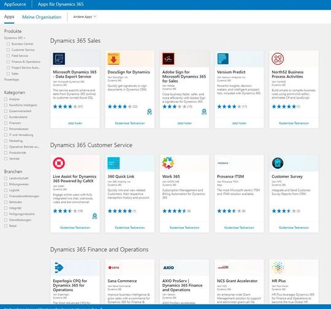Select the Analyse category checkbox
331x309 pixels.
click(6, 99)
